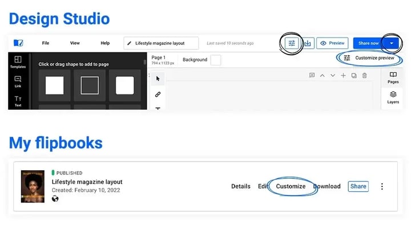Open the Layers panel

pyautogui.click(x=393, y=98)
